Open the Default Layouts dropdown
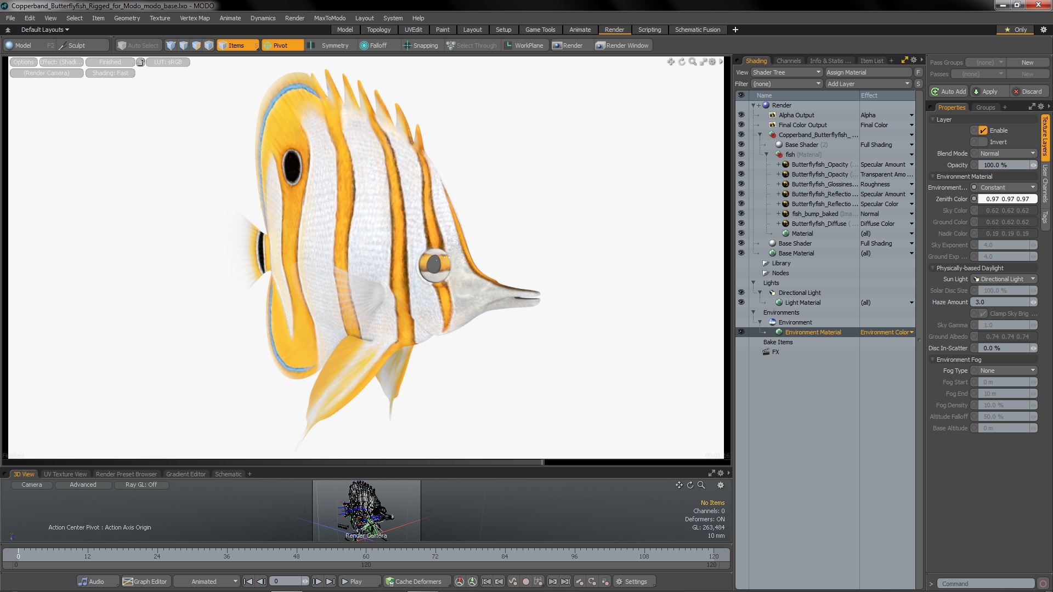Image resolution: width=1053 pixels, height=592 pixels. coord(45,30)
